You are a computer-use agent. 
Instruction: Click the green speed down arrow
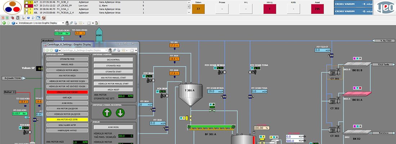coord(120,113)
